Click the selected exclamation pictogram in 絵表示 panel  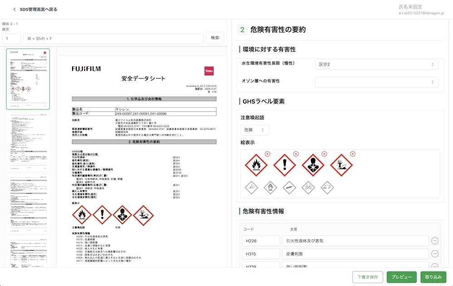285,165
